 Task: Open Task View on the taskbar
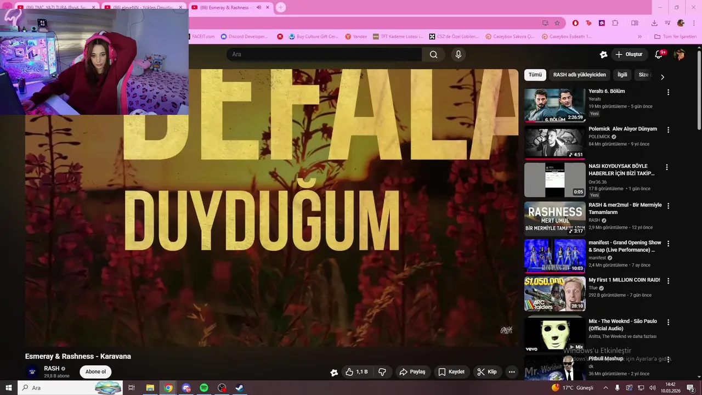[x=132, y=388]
